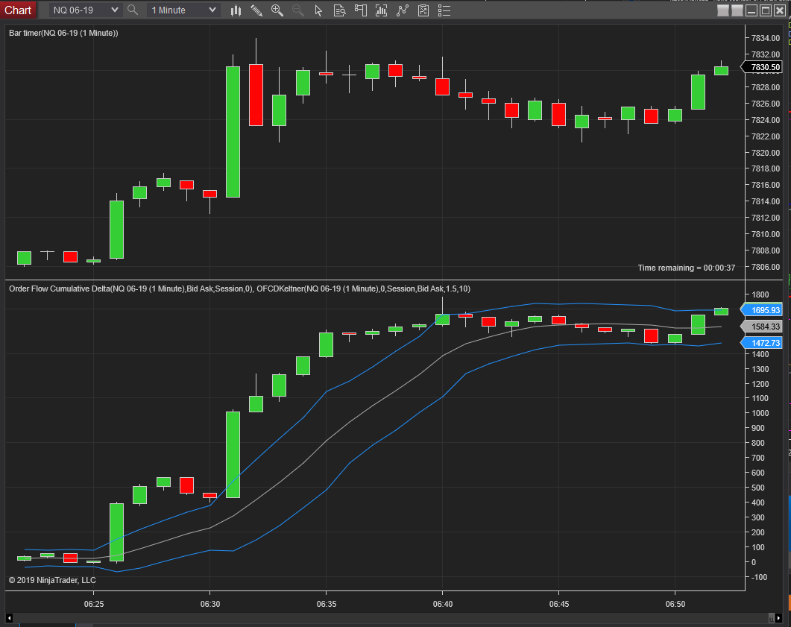Click the 7834.00 price axis label
The width and height of the screenshot is (791, 627).
tap(765, 38)
